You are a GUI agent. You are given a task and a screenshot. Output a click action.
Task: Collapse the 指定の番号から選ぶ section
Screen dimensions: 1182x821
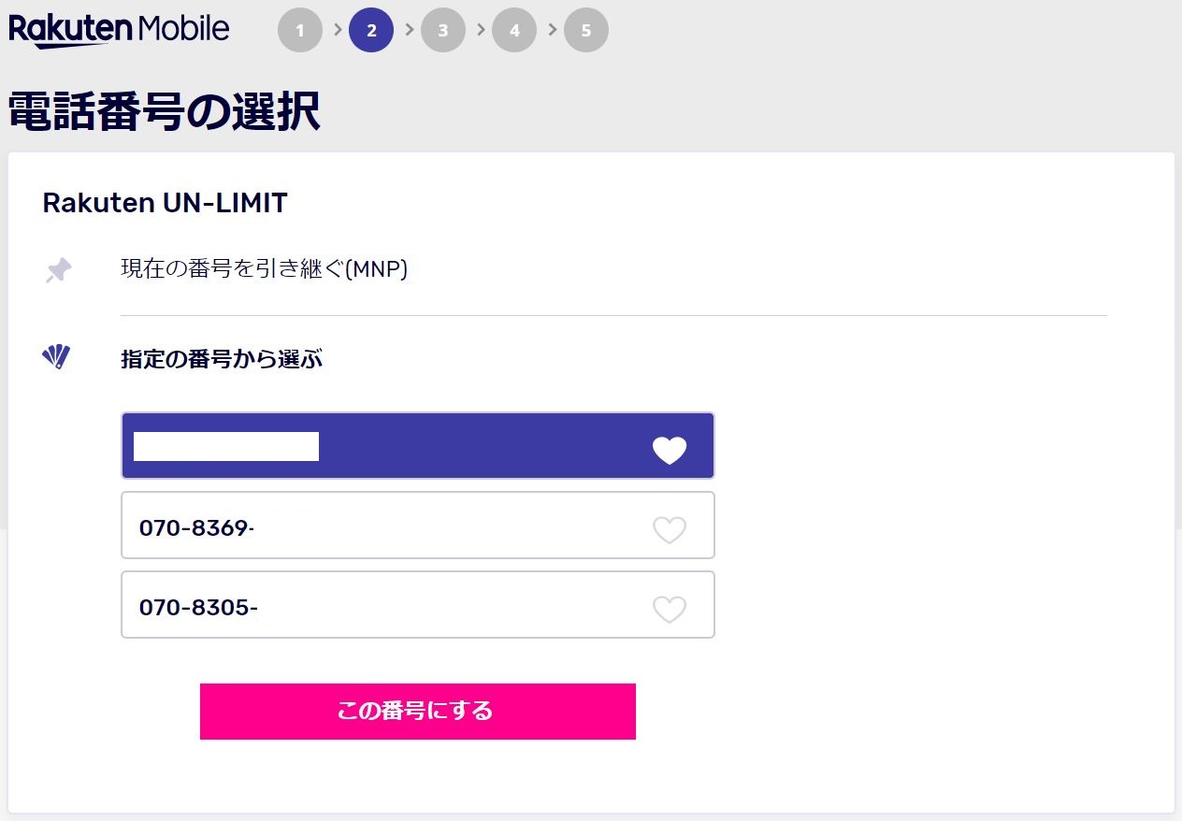click(x=222, y=358)
